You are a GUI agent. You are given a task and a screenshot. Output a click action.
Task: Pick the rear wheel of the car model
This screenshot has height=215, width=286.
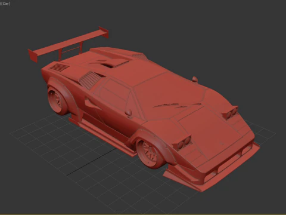[58, 101]
